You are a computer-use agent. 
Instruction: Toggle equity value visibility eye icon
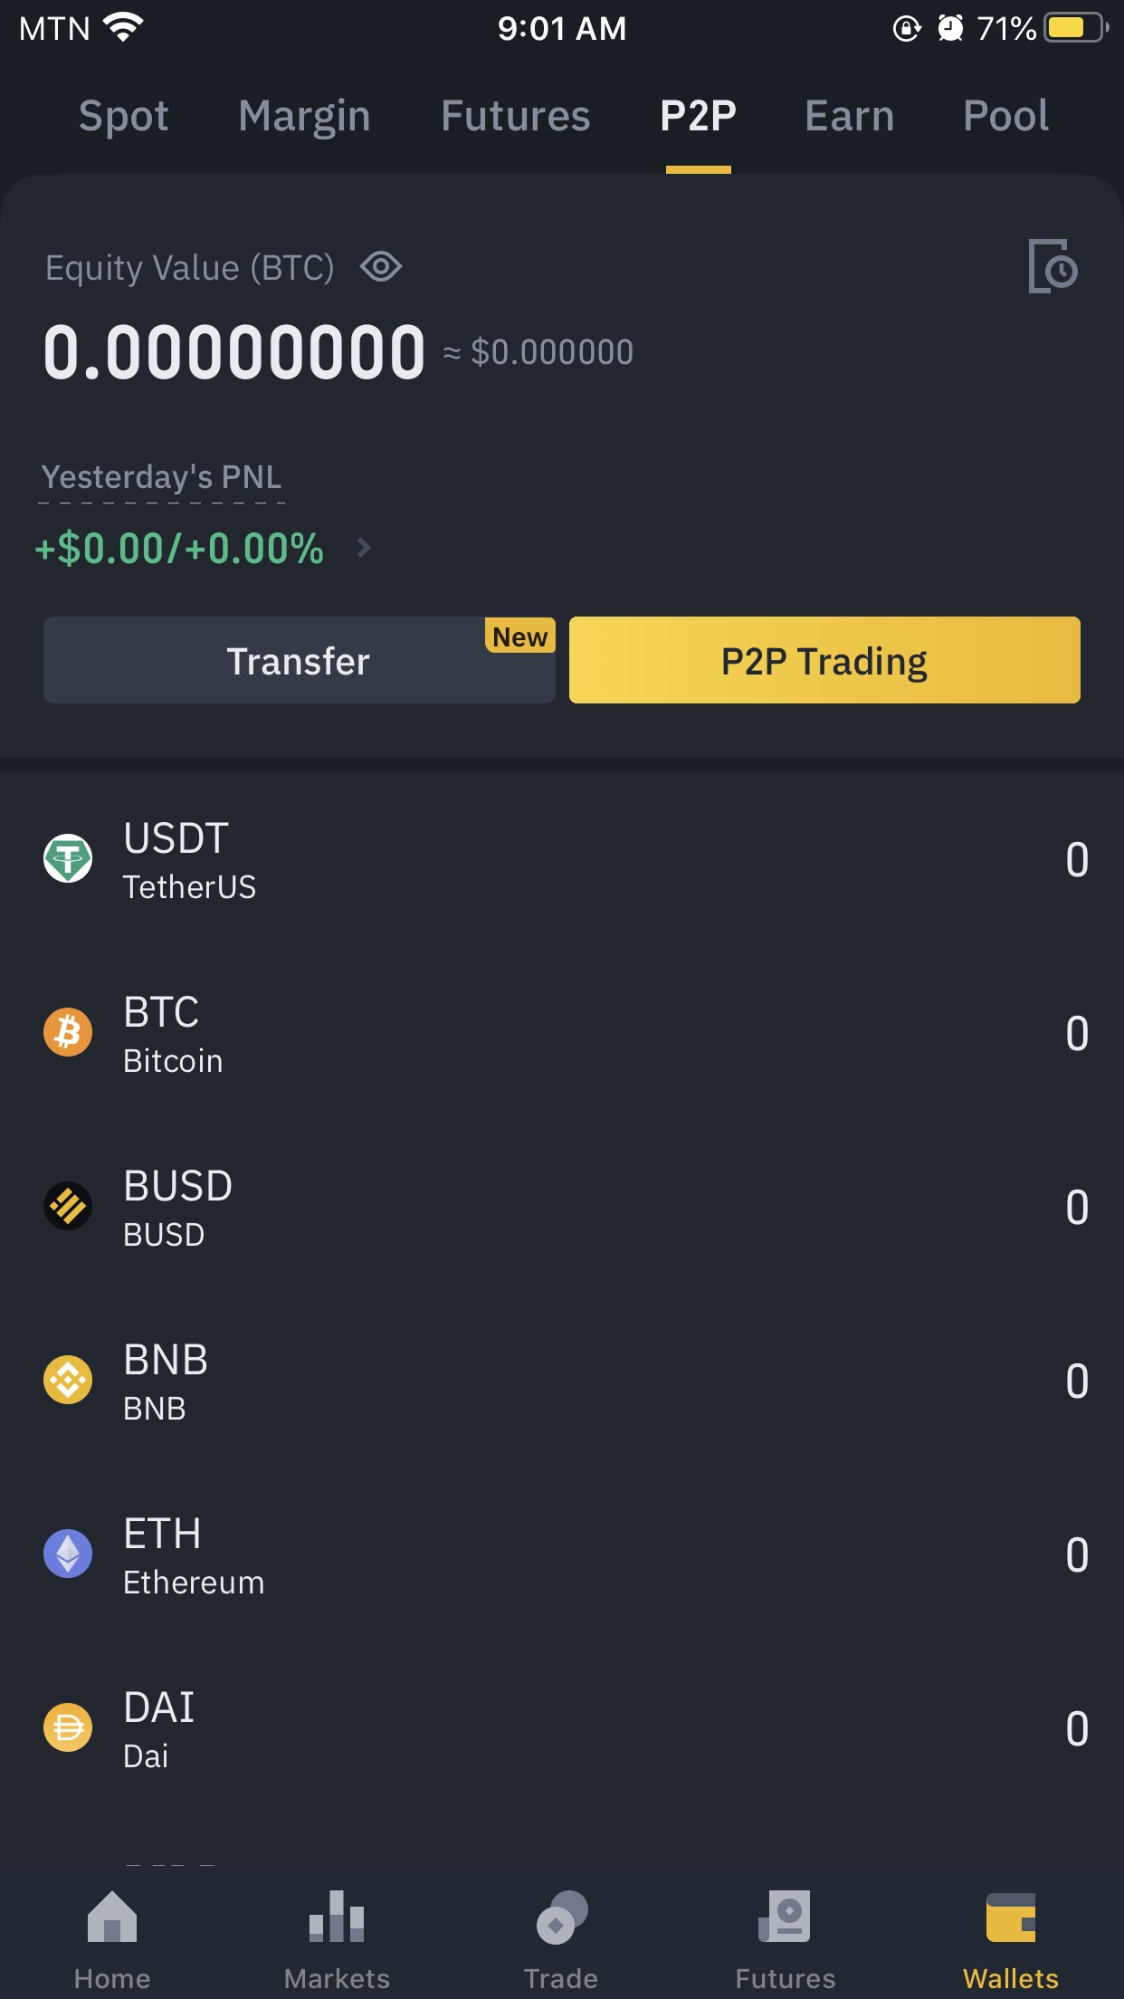381,267
